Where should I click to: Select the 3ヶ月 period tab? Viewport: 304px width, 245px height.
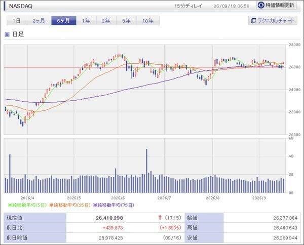coord(39,21)
